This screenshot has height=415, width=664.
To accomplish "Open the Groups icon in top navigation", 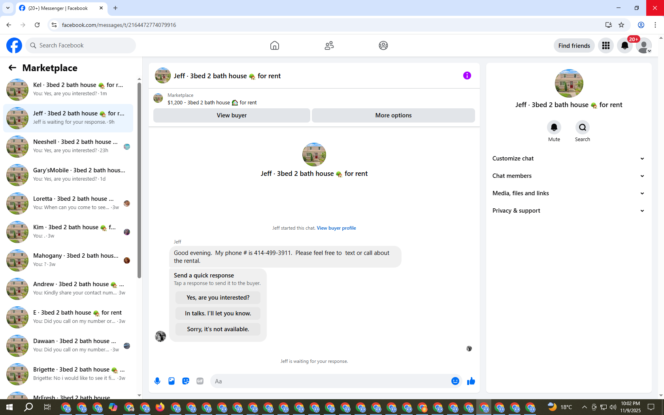I will (x=383, y=45).
